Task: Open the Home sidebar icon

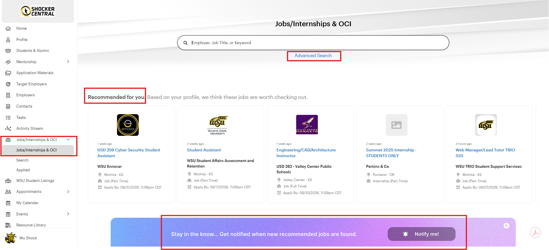Action: [x=8, y=29]
